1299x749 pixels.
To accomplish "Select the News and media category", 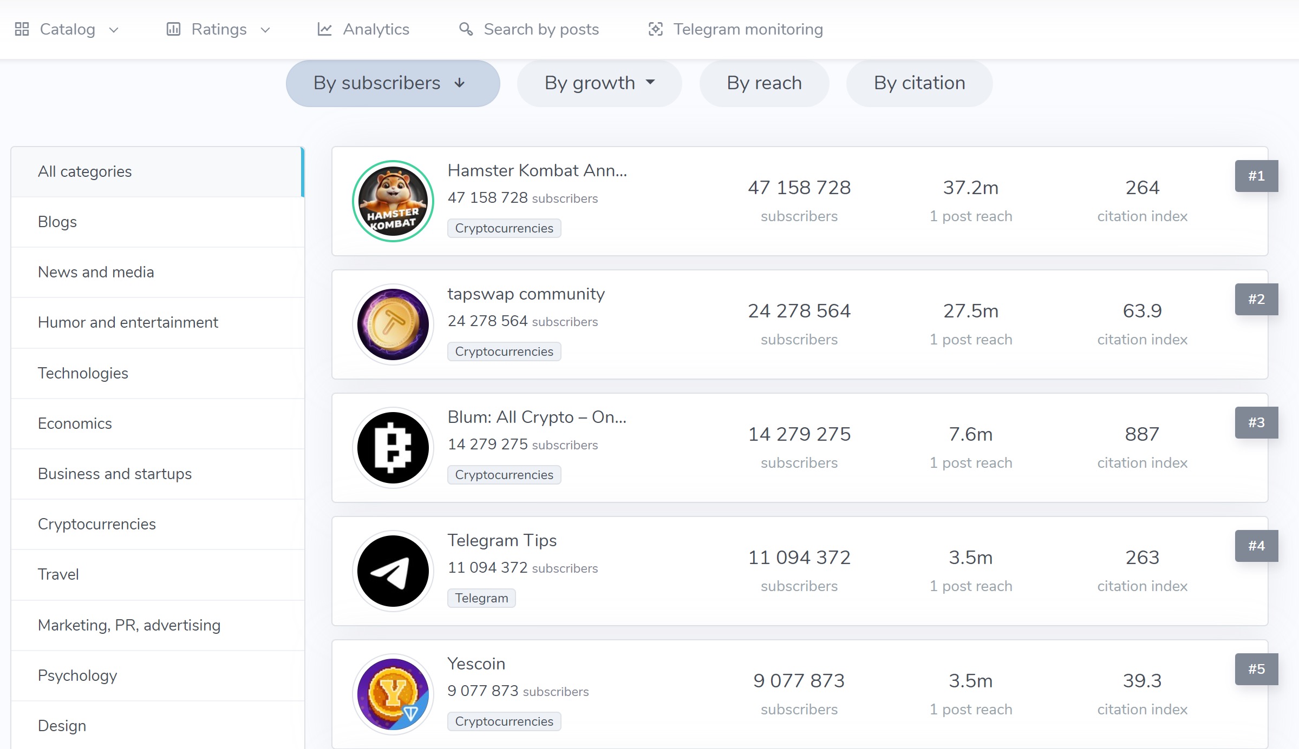I will pyautogui.click(x=96, y=272).
